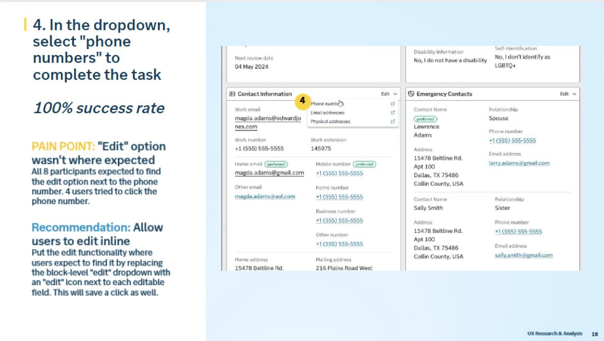Viewport: 604px width, 341px height.
Task: Click the Emergency Contacts section title
Action: coord(444,94)
